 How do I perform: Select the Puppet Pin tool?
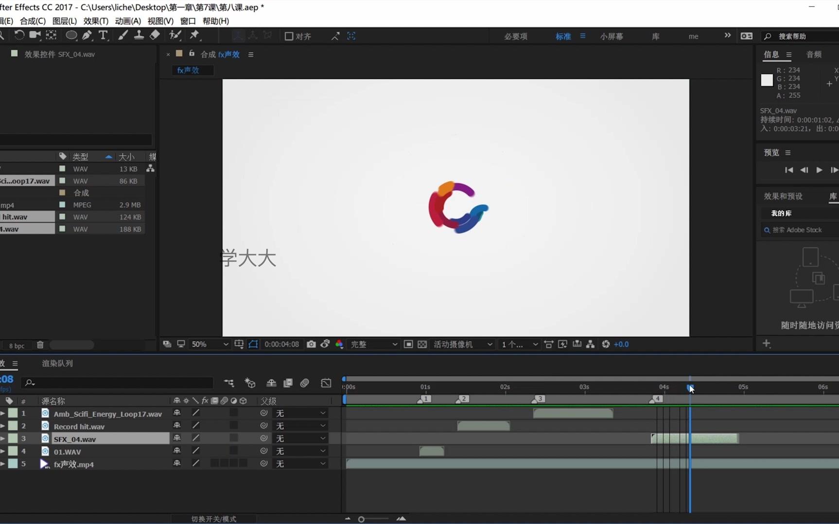click(194, 35)
